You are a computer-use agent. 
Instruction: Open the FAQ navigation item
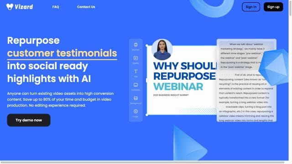click(x=56, y=7)
